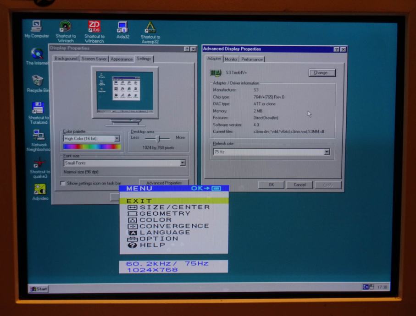Image resolution: width=416 pixels, height=316 pixels.
Task: Switch to the Monitor tab
Action: click(x=231, y=60)
